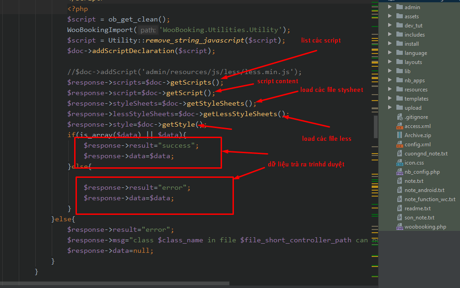Click the admin folder icon

coord(400,7)
